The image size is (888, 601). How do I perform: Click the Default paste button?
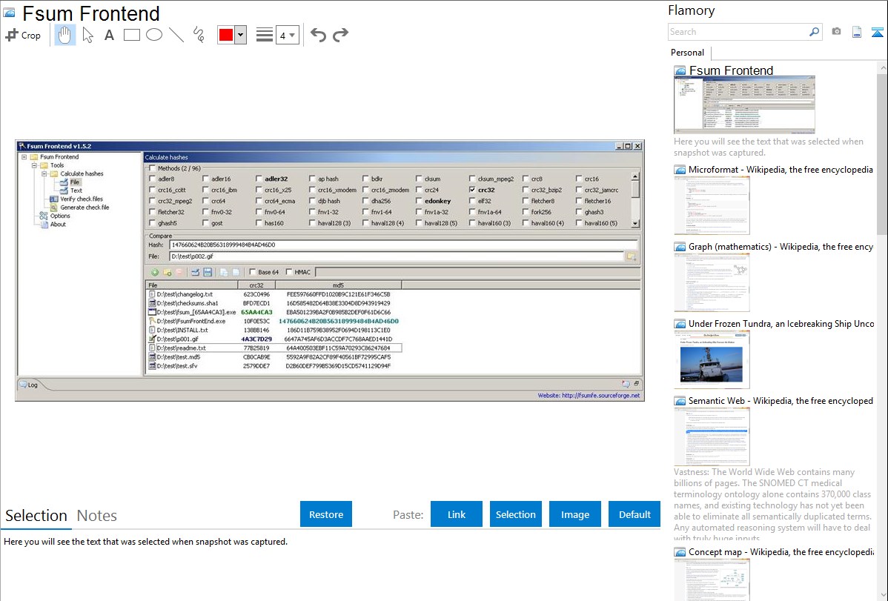(x=634, y=514)
